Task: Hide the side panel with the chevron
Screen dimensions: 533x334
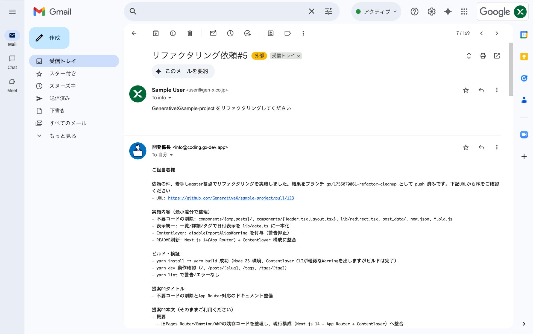Action: (x=524, y=324)
